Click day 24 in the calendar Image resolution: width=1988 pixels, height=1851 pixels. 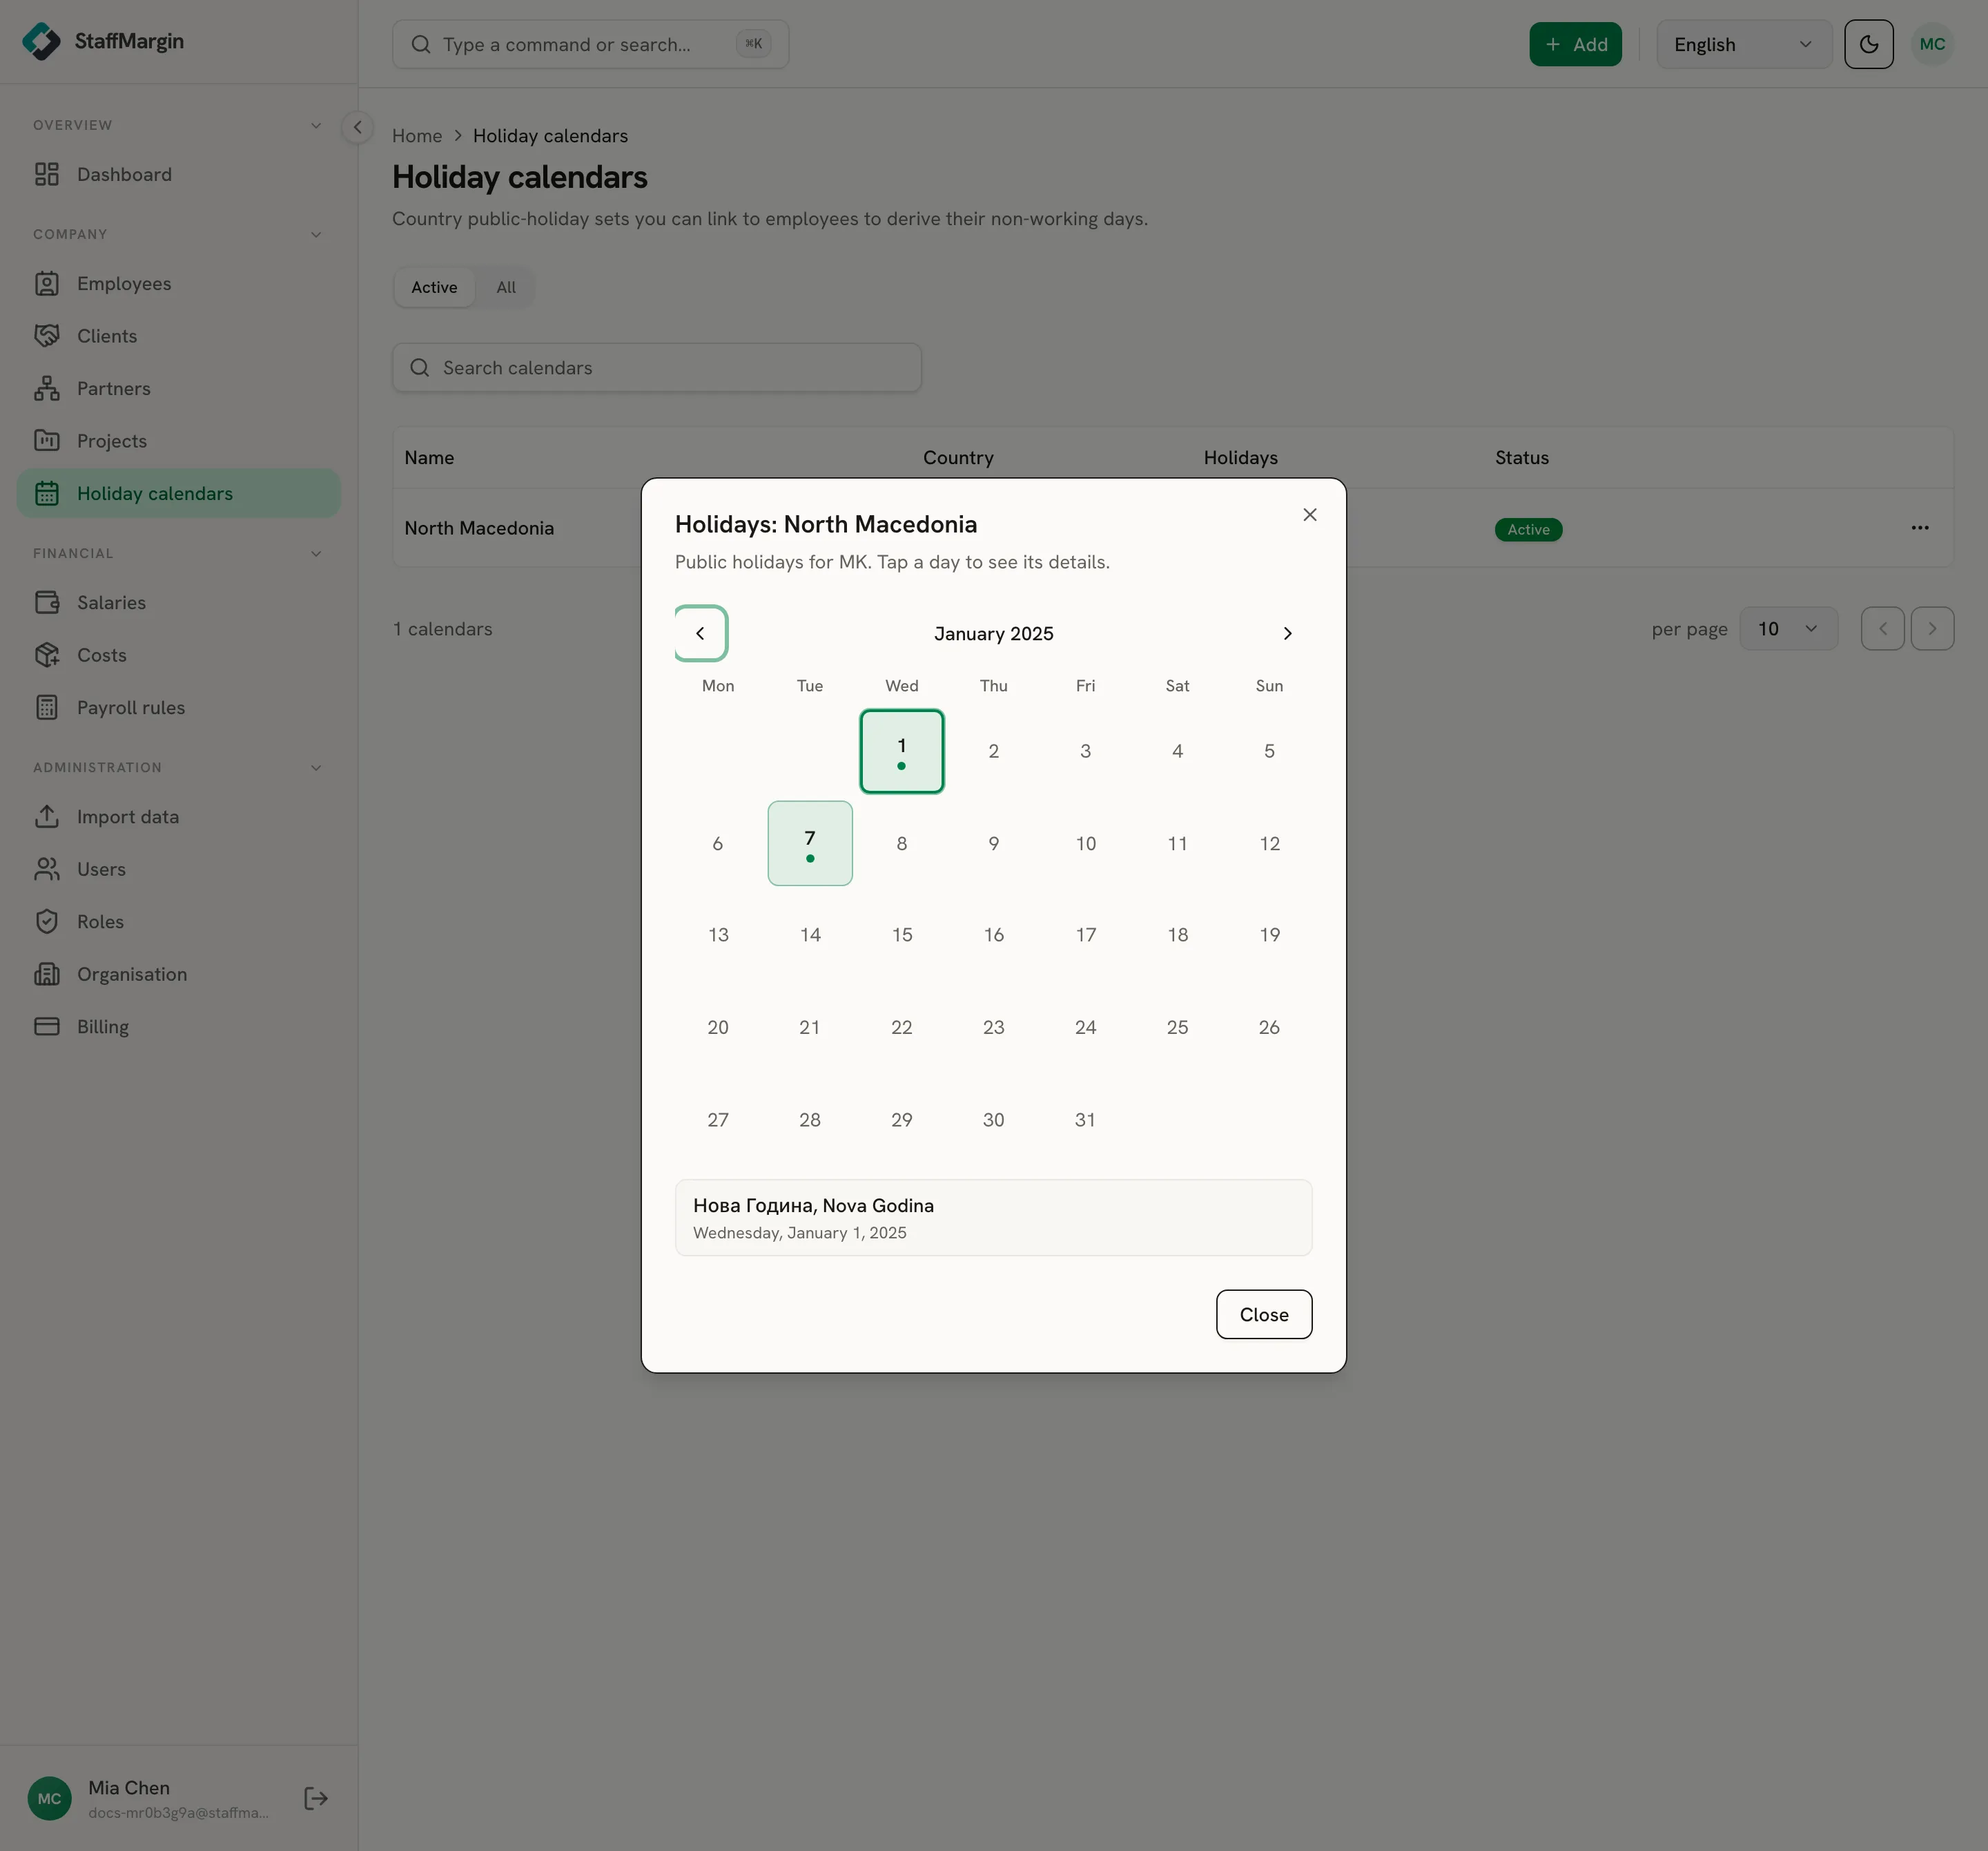(1085, 1028)
